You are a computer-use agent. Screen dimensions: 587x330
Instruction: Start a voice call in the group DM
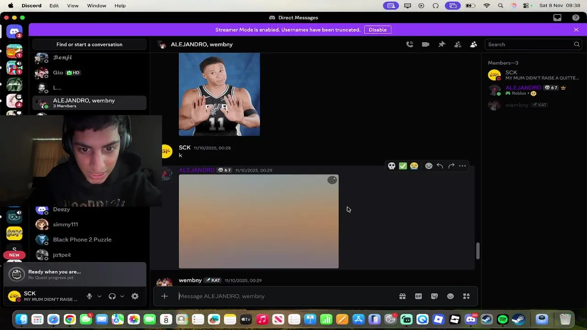410,44
